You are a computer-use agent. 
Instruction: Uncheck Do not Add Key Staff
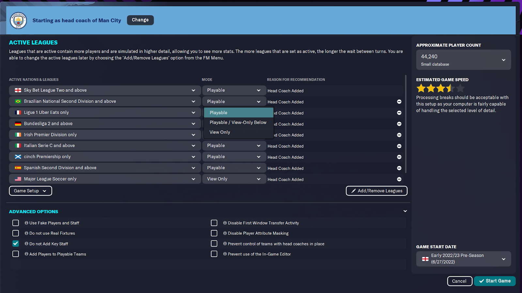[16, 244]
